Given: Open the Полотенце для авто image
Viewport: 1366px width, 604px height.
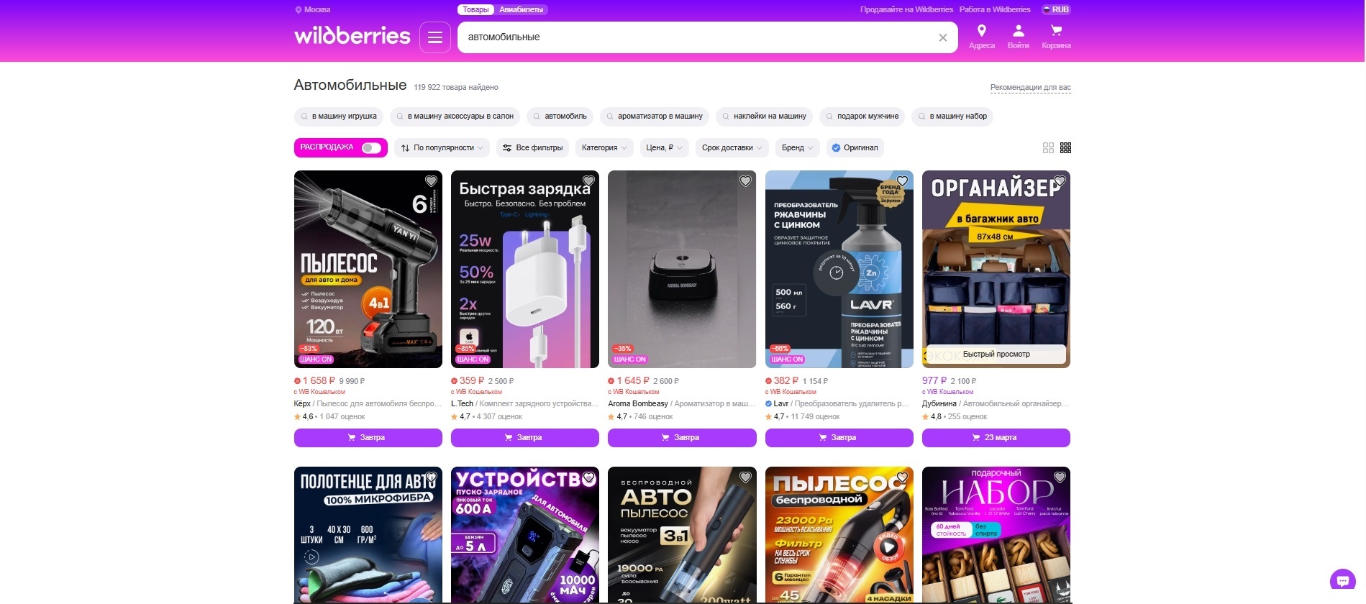Looking at the screenshot, I should pos(368,534).
